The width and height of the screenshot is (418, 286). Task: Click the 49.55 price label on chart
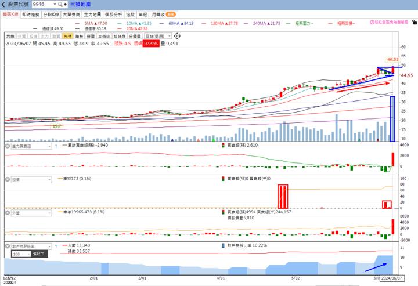tap(392, 60)
